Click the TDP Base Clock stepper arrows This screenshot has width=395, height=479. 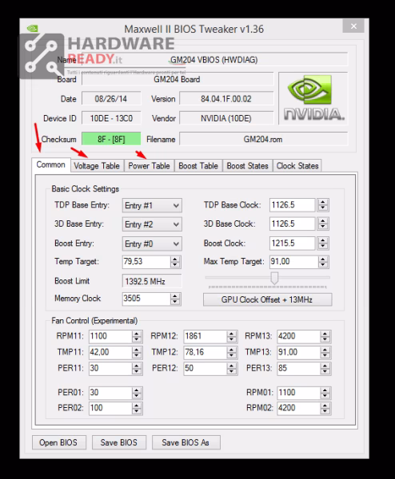(323, 205)
